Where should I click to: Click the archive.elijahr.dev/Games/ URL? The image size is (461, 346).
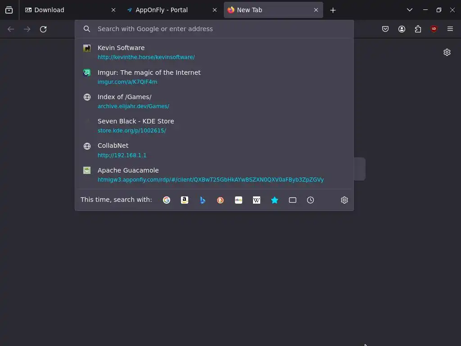pyautogui.click(x=133, y=106)
